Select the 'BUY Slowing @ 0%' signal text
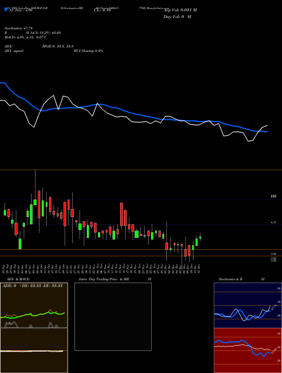282x373 pixels. pyautogui.click(x=89, y=51)
